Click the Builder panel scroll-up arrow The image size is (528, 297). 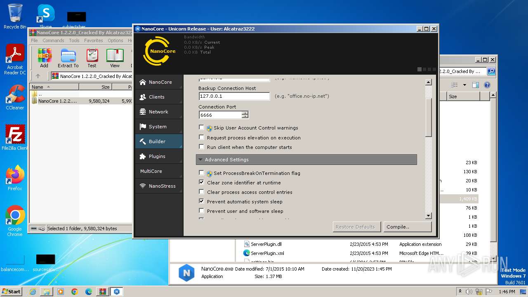(428, 82)
